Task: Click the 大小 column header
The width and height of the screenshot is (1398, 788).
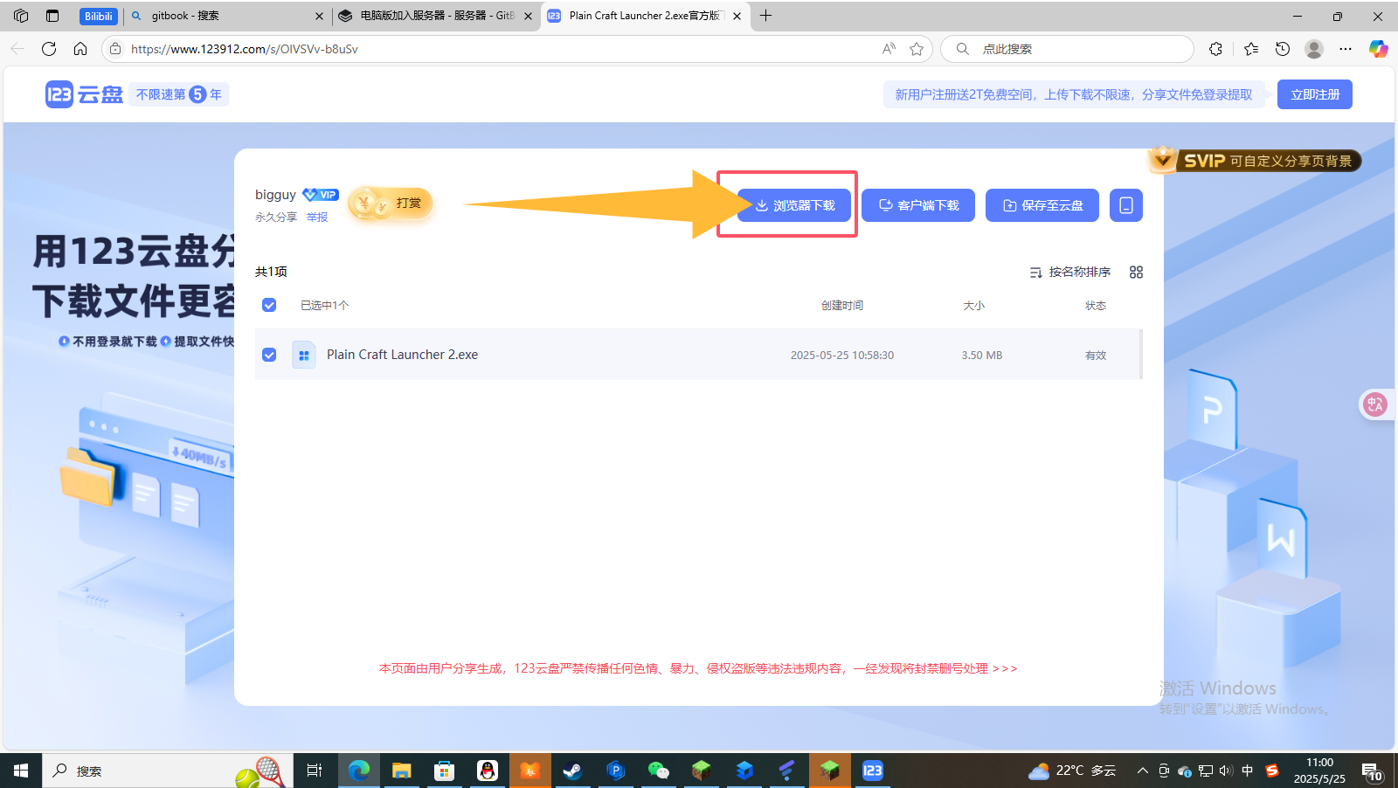Action: (x=974, y=306)
